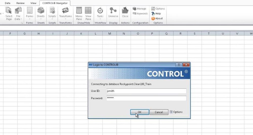Select column F header
Image resolution: width=253 pixels, height=135 pixels.
(10, 34)
